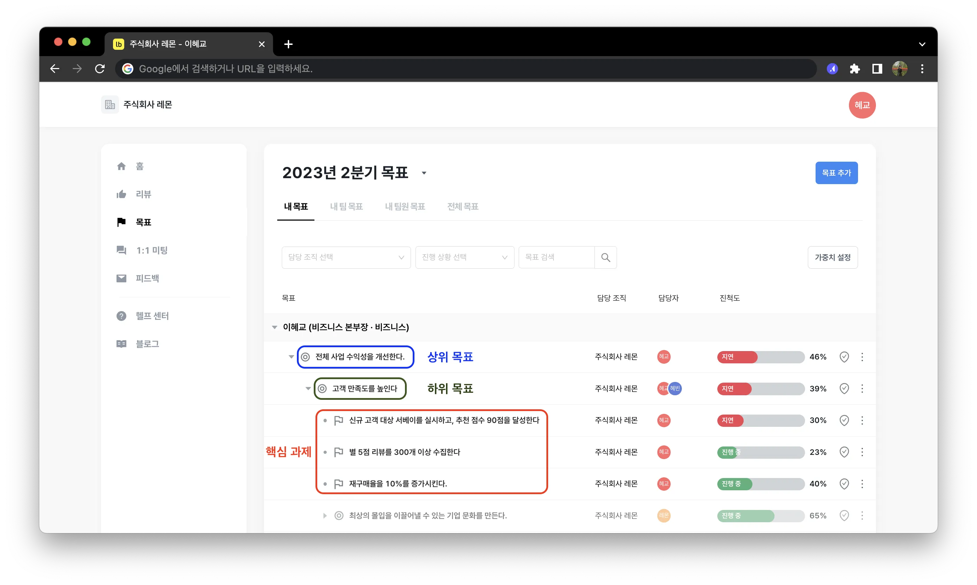The image size is (977, 585).
Task: Open the 혜교 profile avatar at top right
Action: (862, 105)
